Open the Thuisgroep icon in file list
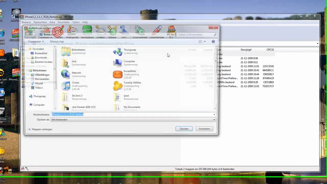 pyautogui.click(x=118, y=51)
